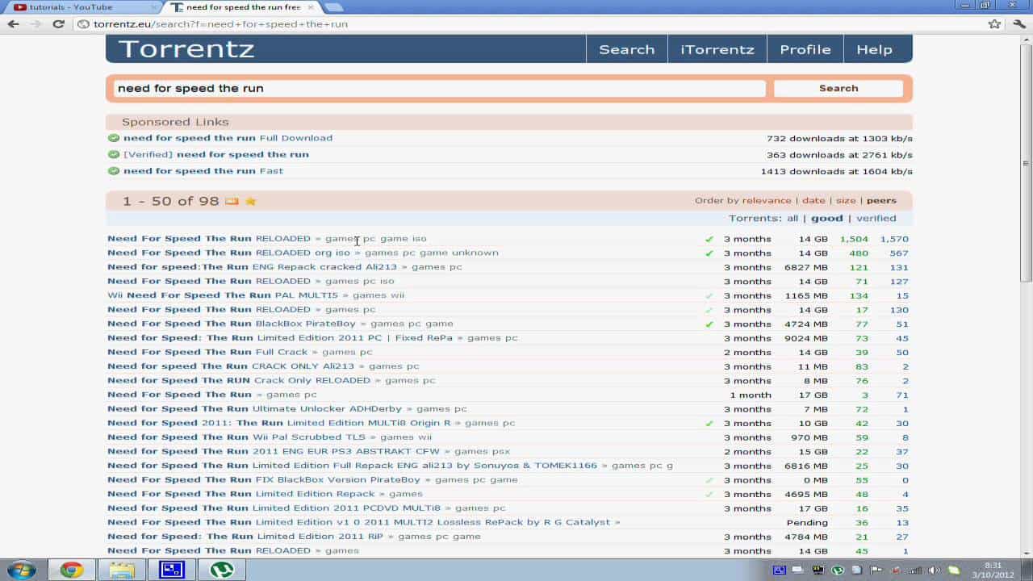
Task: Open the new tab button in Chrome
Action: click(x=333, y=7)
